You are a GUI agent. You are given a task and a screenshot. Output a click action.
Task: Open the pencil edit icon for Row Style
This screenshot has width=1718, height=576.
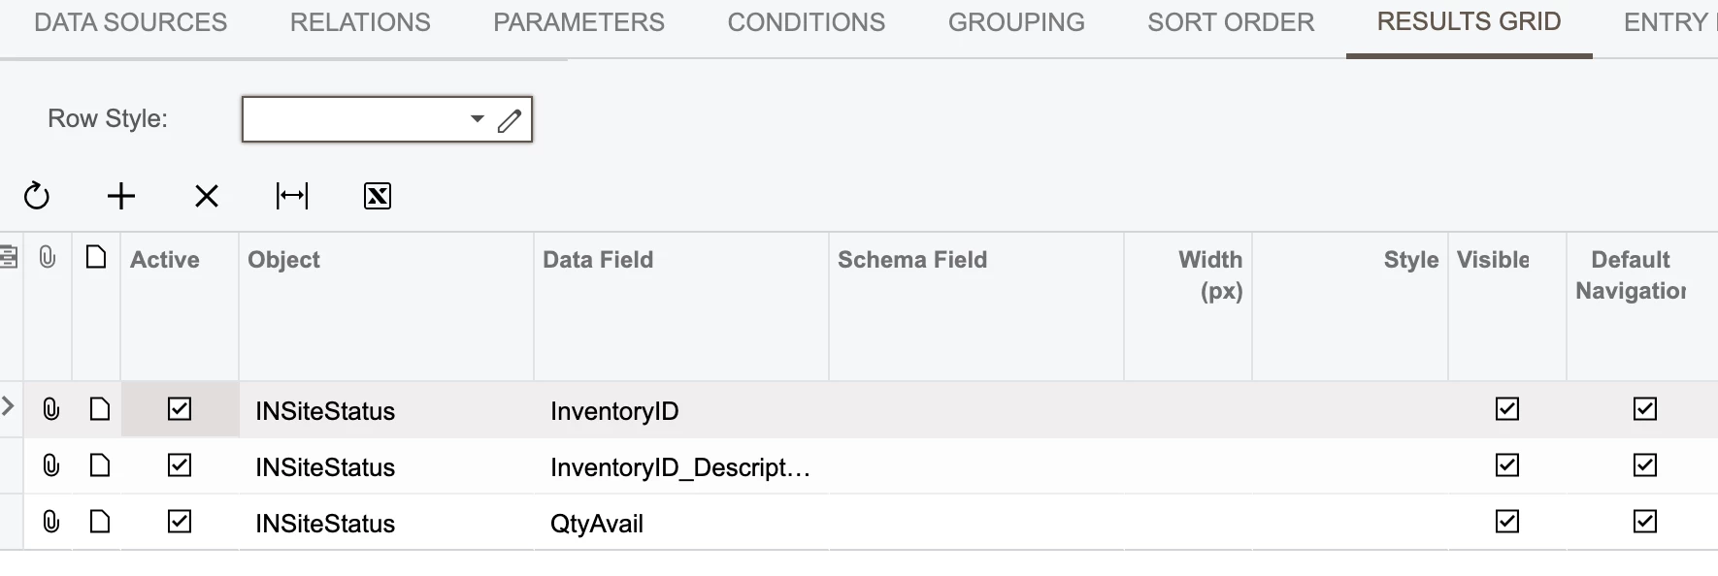pos(510,120)
